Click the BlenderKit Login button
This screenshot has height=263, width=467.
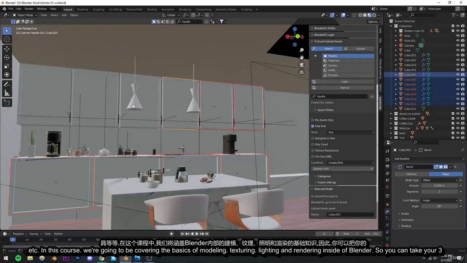(343, 82)
